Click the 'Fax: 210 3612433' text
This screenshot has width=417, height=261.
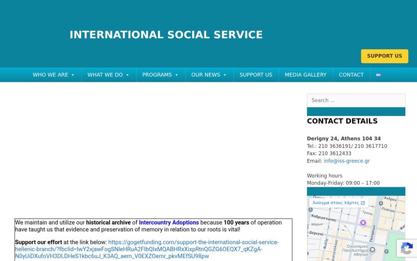click(329, 153)
